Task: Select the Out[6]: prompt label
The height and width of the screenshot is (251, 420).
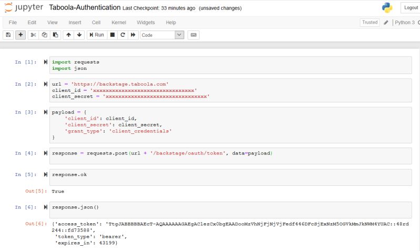Action: [36, 224]
